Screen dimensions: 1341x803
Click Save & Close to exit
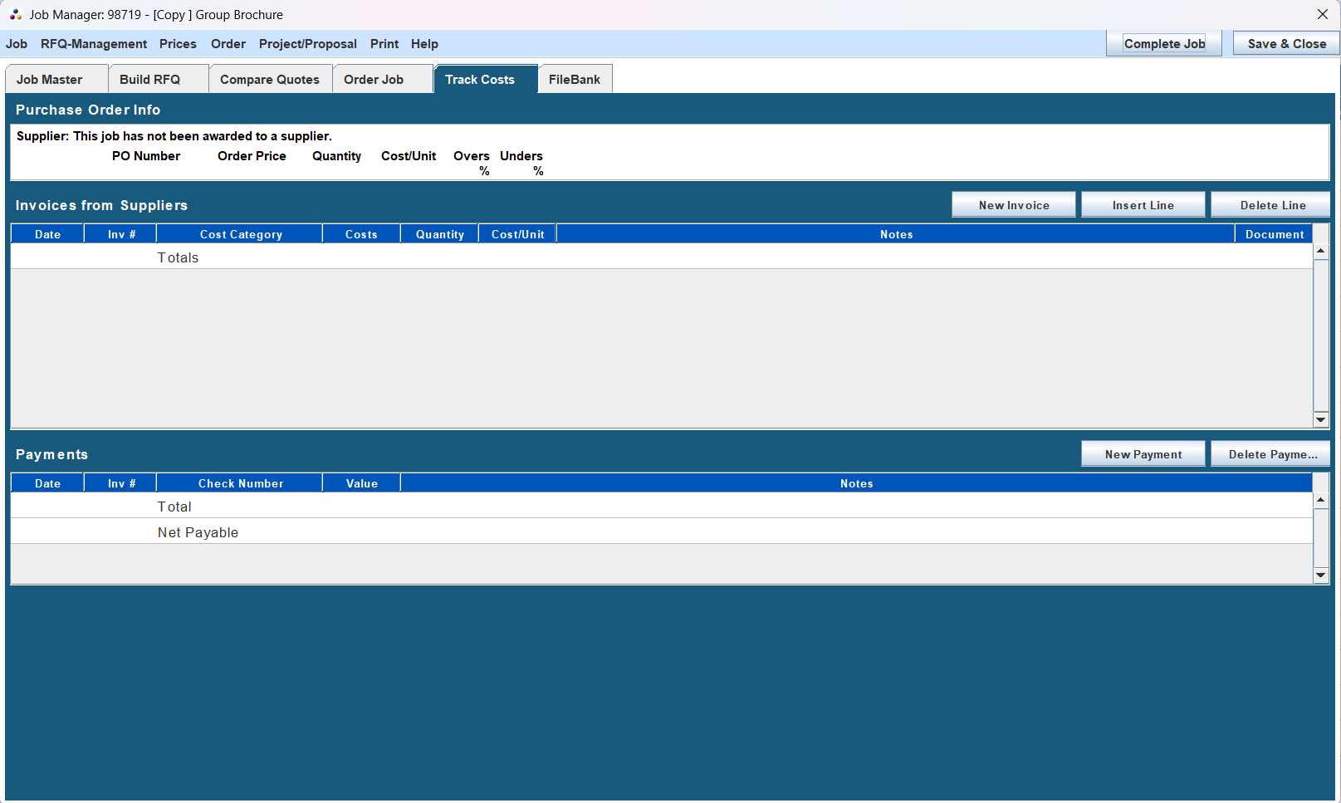click(x=1285, y=43)
